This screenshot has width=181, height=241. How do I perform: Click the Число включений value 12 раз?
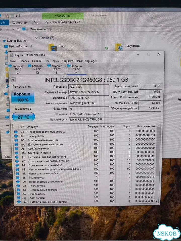tap(150, 103)
